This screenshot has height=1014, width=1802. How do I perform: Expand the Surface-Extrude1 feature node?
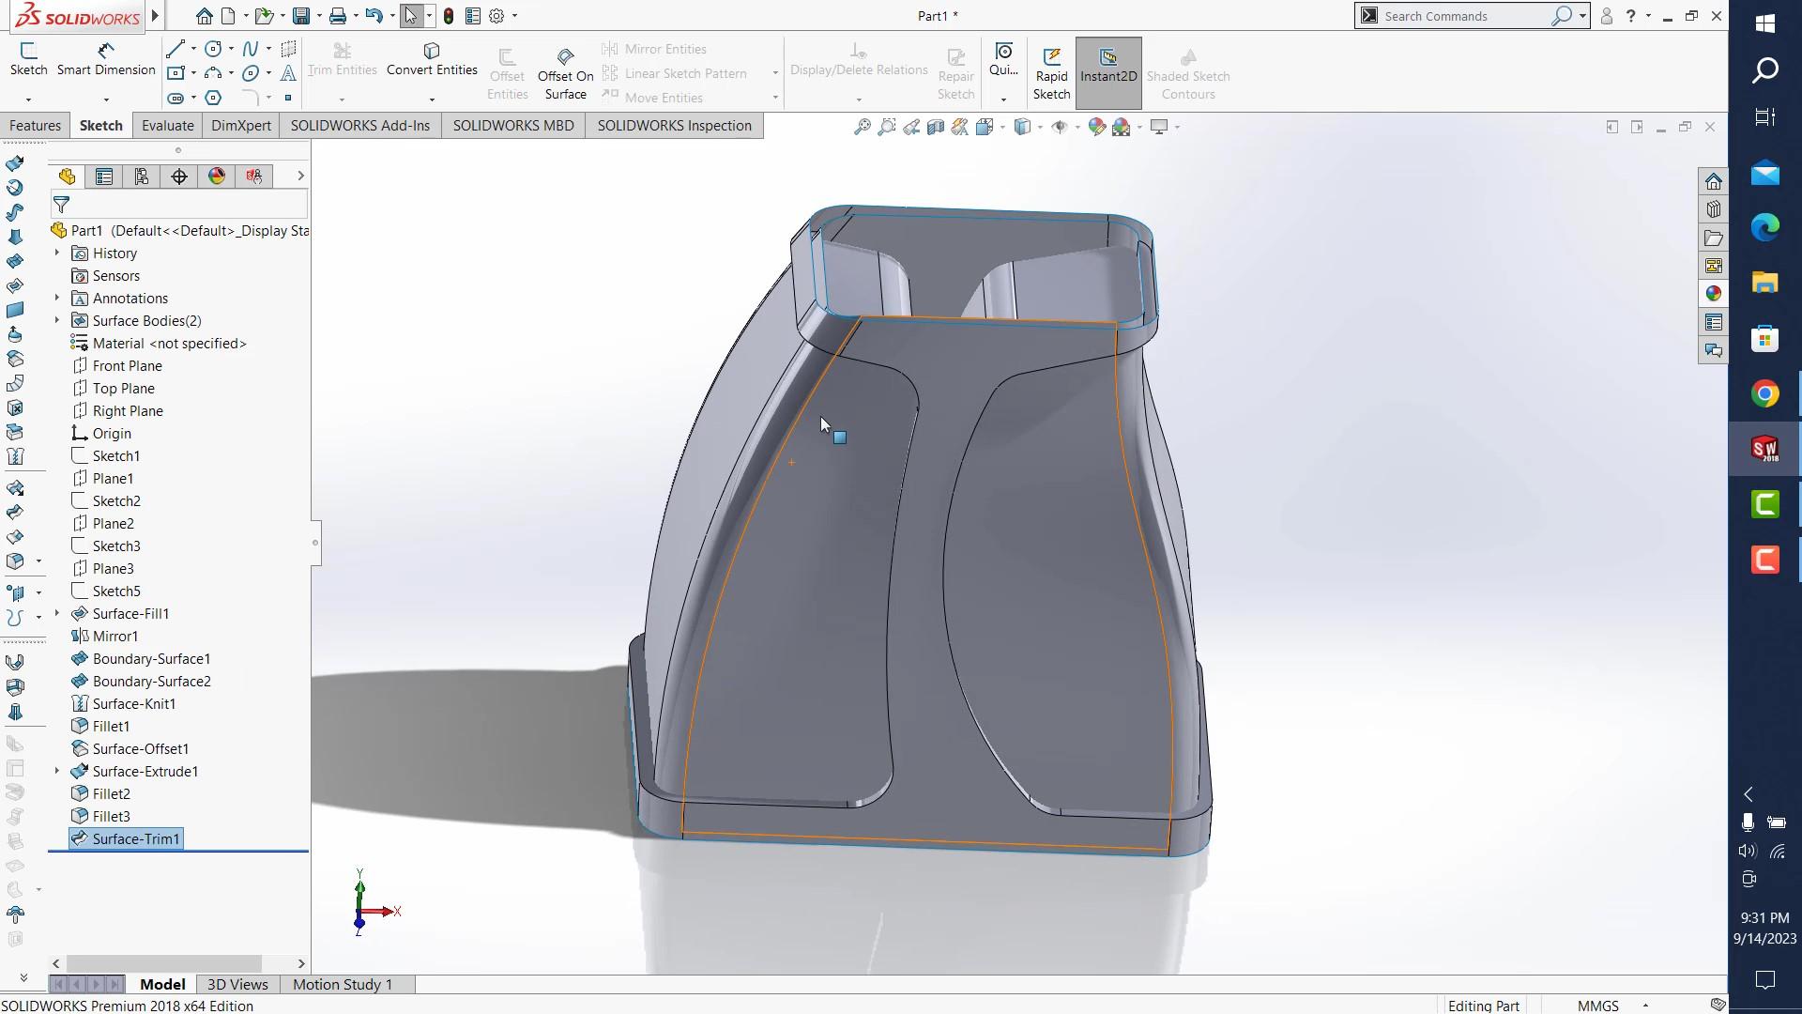[56, 772]
